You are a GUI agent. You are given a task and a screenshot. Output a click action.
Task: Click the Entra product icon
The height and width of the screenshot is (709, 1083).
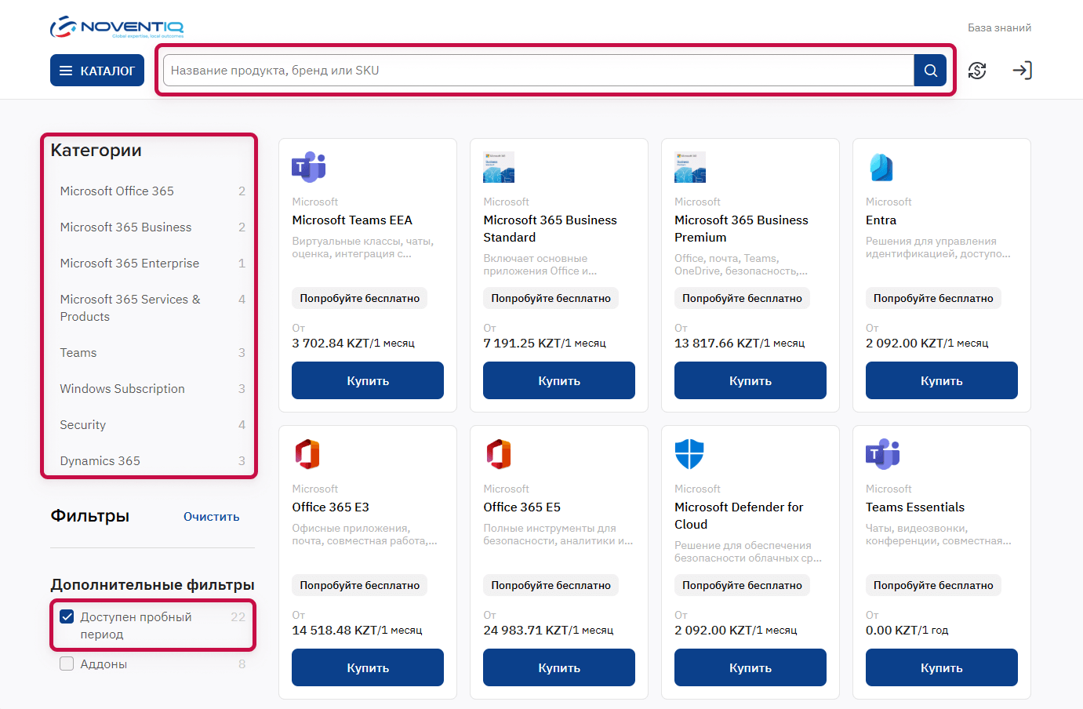pyautogui.click(x=881, y=166)
